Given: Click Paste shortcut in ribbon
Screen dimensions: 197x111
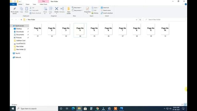Looking at the screenshot, I should [x=35, y=13].
